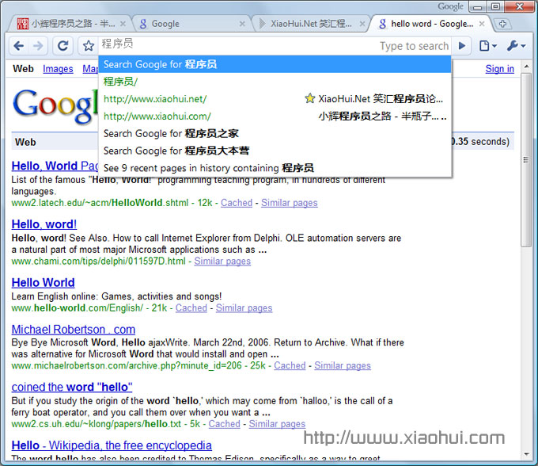Click the vertical scrollbar thumb
This screenshot has height=466, width=538.
(526, 160)
